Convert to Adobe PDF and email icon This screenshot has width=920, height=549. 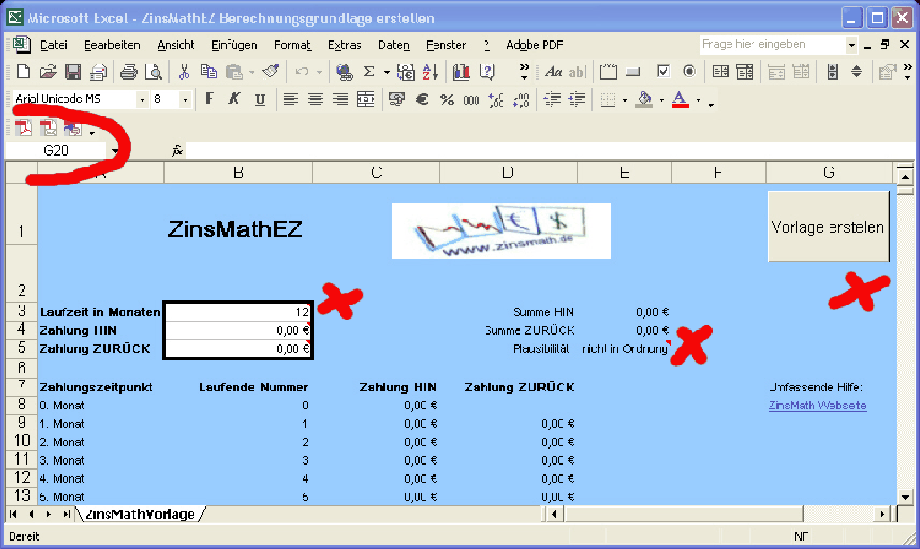pyautogui.click(x=48, y=128)
